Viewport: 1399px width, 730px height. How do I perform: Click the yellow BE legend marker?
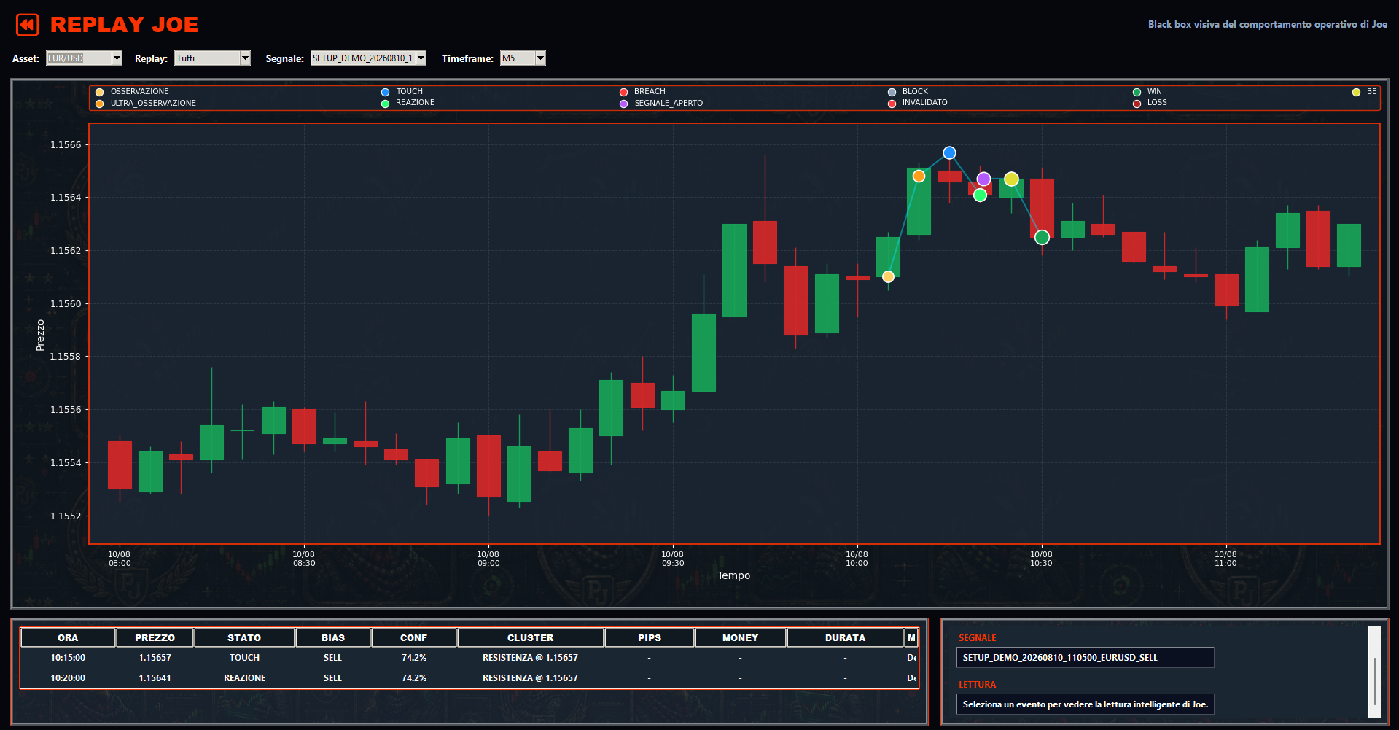(1357, 92)
